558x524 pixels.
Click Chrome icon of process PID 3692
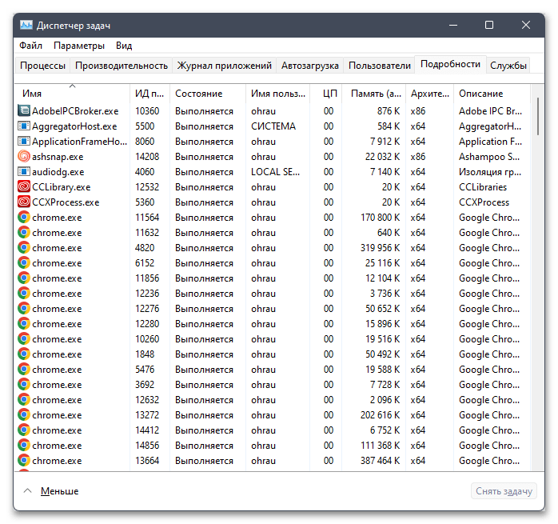pyautogui.click(x=24, y=384)
